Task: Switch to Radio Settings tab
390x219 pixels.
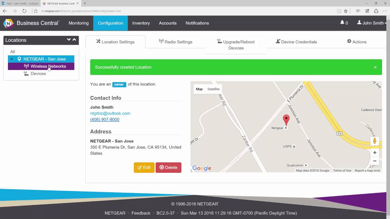Action: [x=175, y=42]
